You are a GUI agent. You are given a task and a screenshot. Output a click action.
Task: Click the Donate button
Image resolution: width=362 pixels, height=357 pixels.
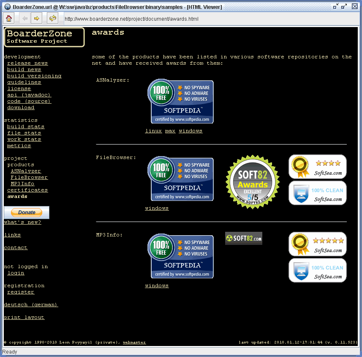point(27,212)
